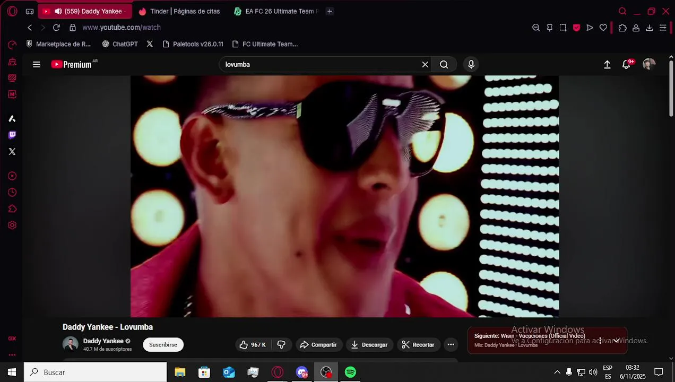Show hidden system tray icons
This screenshot has width=675, height=382.
(557, 372)
